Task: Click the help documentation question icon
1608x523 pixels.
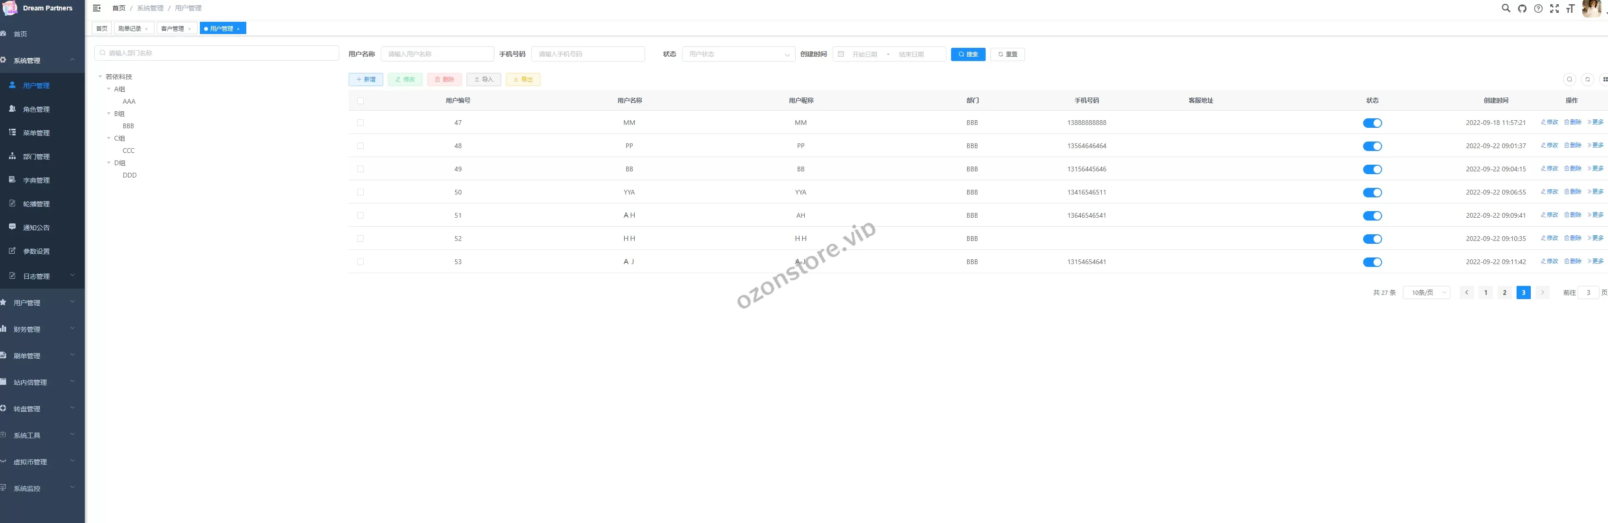Action: click(1538, 9)
